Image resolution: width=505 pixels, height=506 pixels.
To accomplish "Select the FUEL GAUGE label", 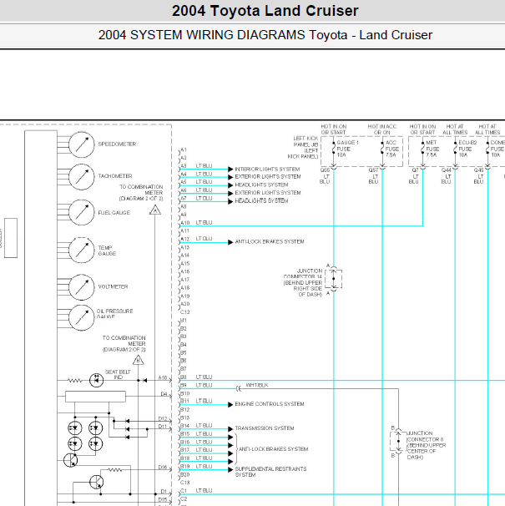I will click(114, 213).
